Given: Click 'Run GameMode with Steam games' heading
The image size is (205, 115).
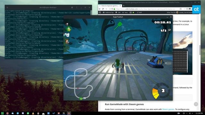Looking at the screenshot, I should 124,104.
